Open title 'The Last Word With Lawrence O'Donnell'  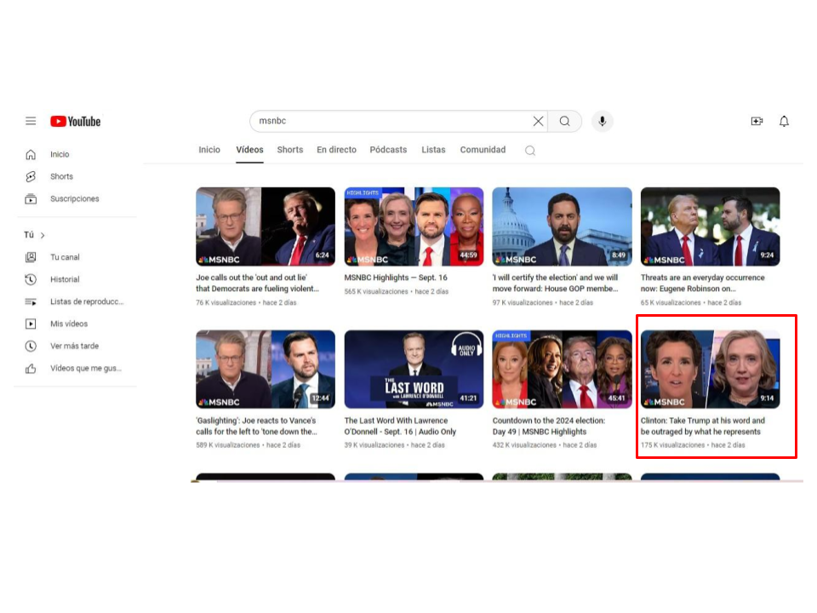point(400,426)
